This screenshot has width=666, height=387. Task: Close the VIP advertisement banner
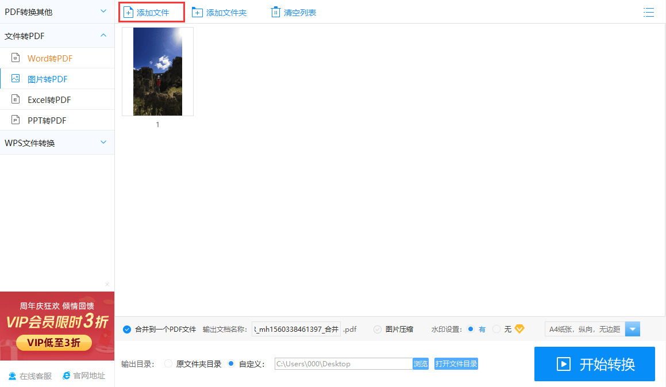[107, 285]
